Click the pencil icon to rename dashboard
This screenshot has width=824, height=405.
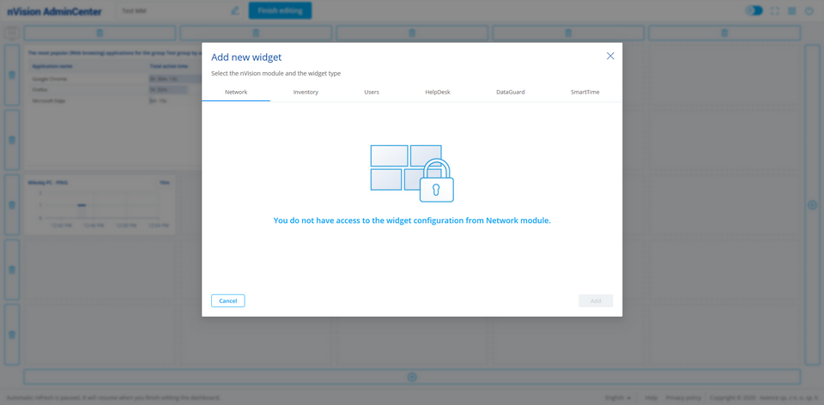point(235,11)
